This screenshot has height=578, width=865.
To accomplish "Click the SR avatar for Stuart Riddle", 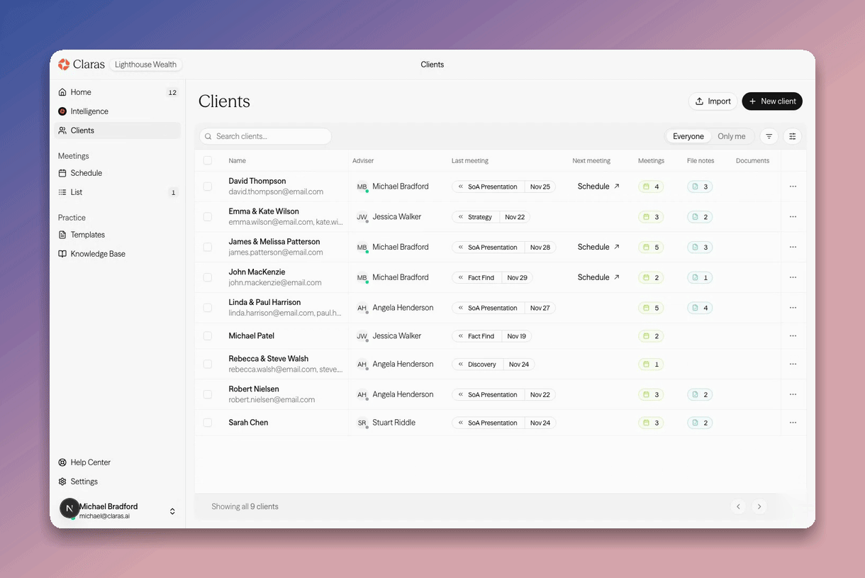I will (362, 423).
